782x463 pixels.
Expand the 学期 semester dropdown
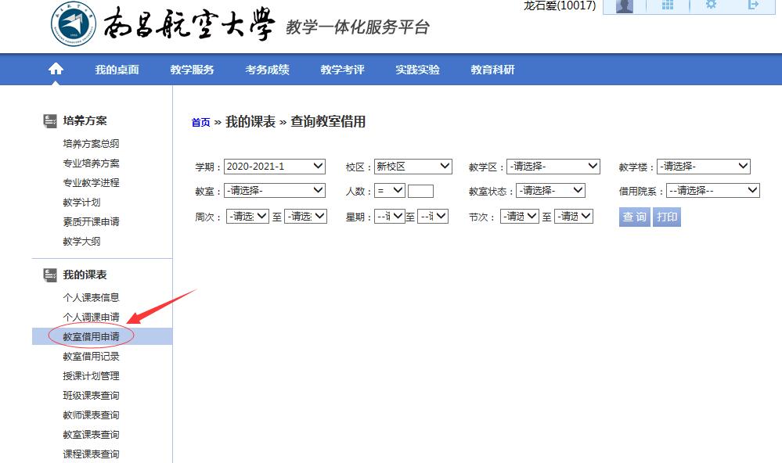pyautogui.click(x=274, y=167)
